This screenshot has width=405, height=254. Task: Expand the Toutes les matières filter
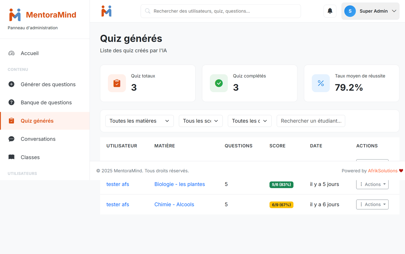click(x=139, y=121)
